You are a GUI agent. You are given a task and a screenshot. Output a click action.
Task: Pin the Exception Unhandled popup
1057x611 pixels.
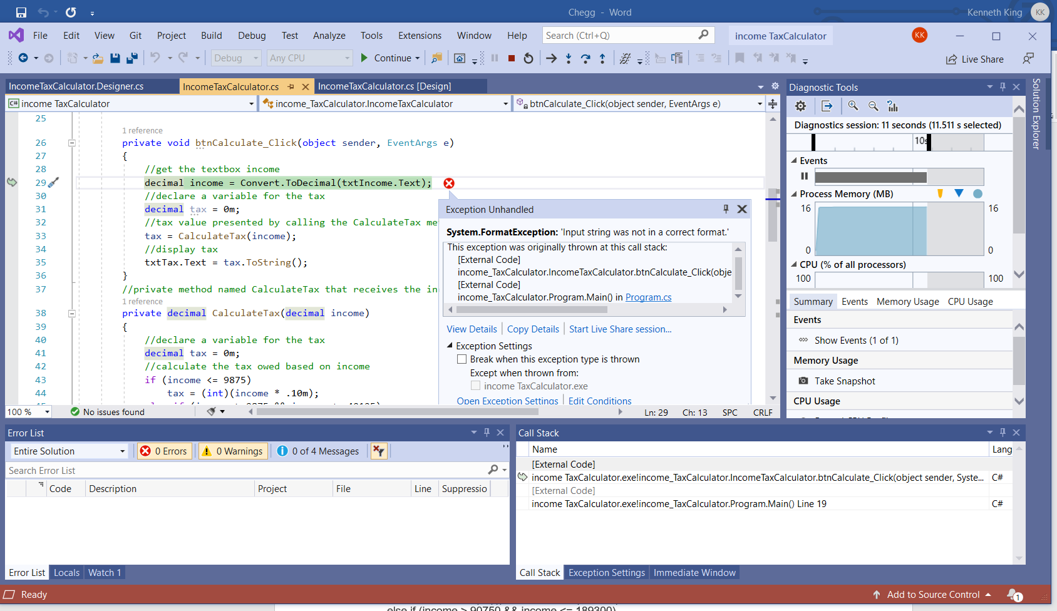click(726, 209)
